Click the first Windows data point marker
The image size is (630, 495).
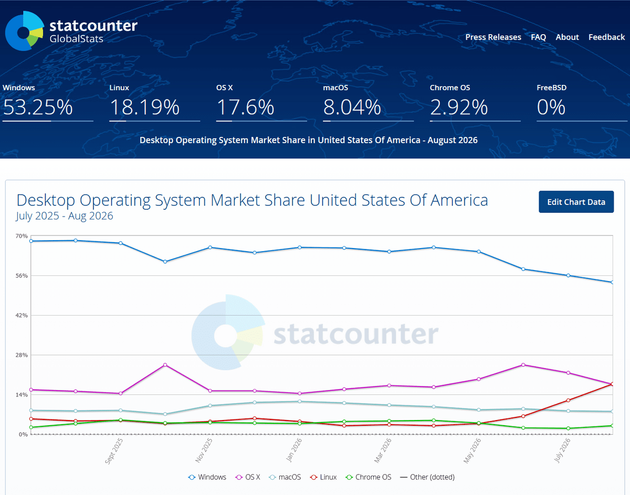coord(31,241)
